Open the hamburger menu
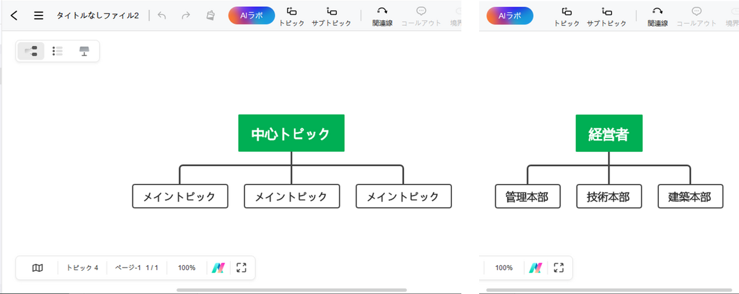The image size is (739, 294). (x=39, y=15)
